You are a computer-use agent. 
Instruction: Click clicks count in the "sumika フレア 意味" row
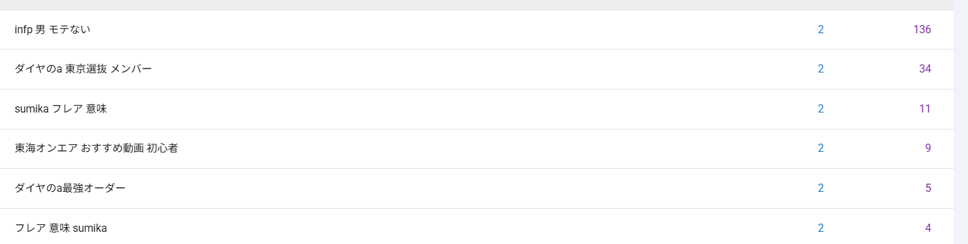[821, 108]
